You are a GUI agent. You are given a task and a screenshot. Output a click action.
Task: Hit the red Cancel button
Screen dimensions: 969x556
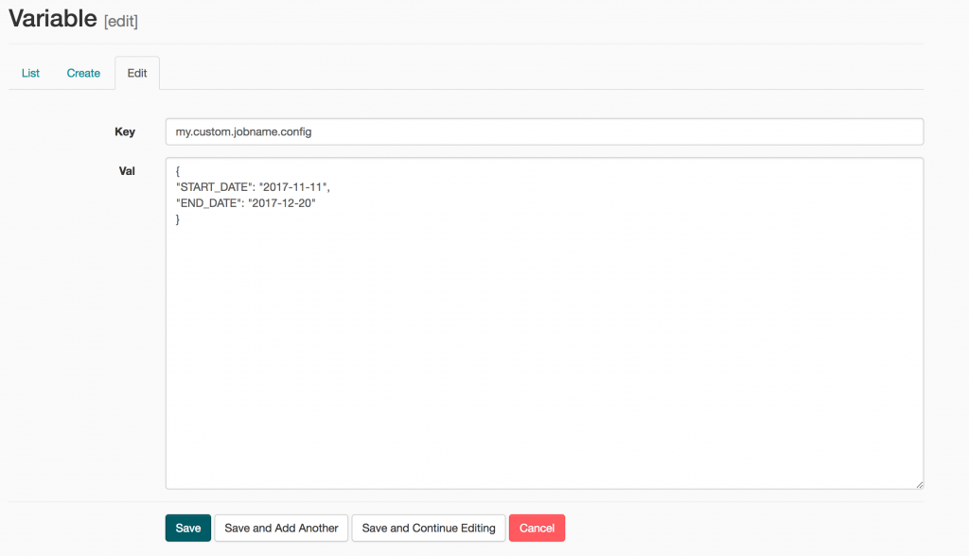tap(537, 528)
